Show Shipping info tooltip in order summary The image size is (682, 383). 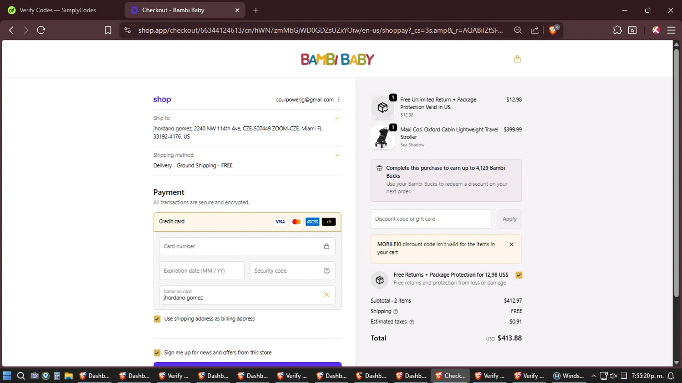[396, 312]
